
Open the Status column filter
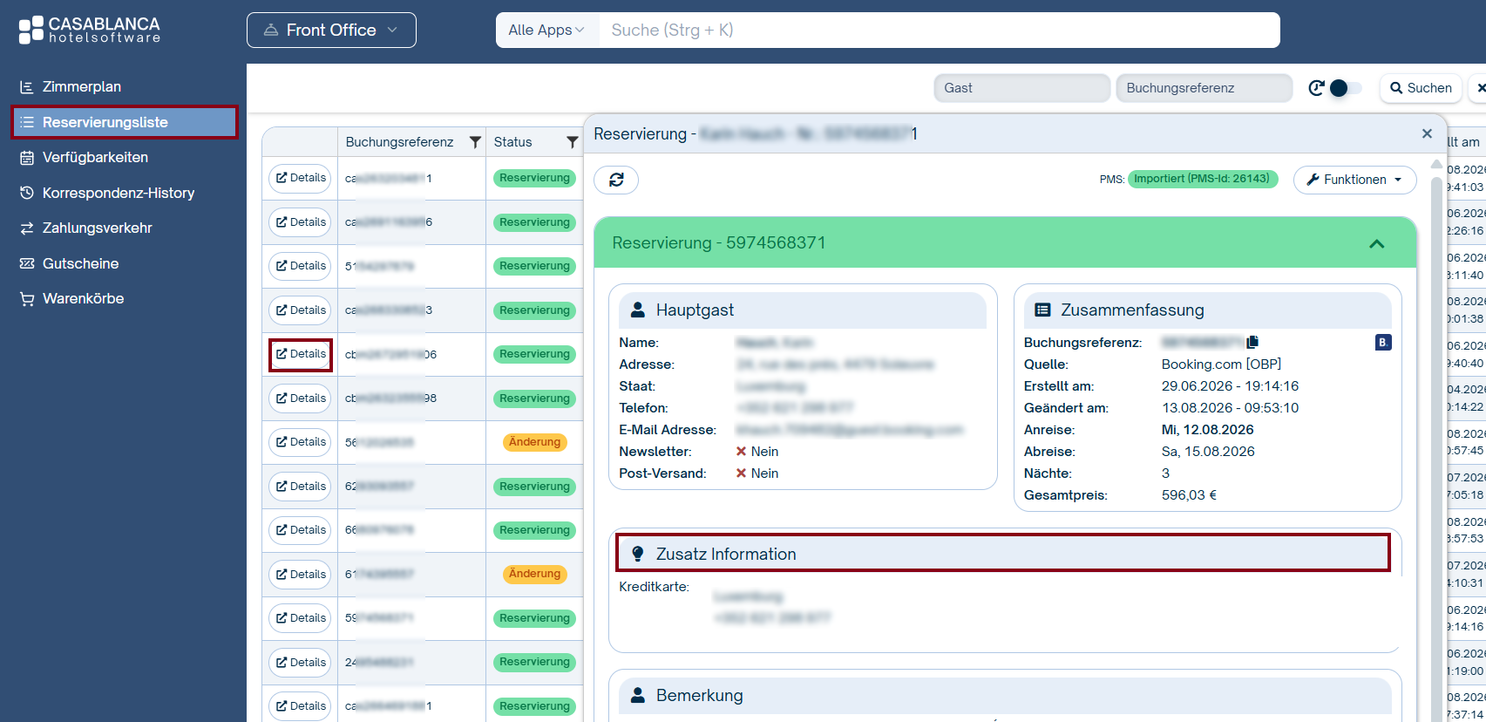(572, 142)
